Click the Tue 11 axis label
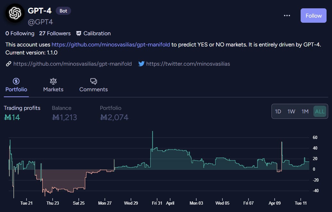Image resolution: width=332 pixels, height=212 pixels. tap(301, 203)
